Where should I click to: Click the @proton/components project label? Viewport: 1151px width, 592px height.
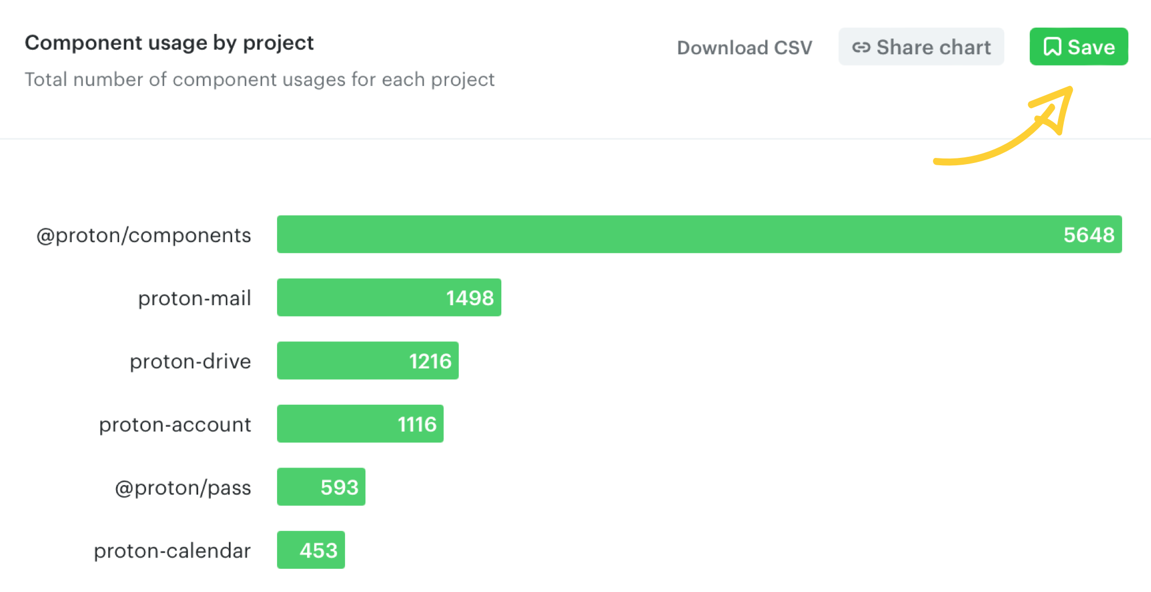144,235
